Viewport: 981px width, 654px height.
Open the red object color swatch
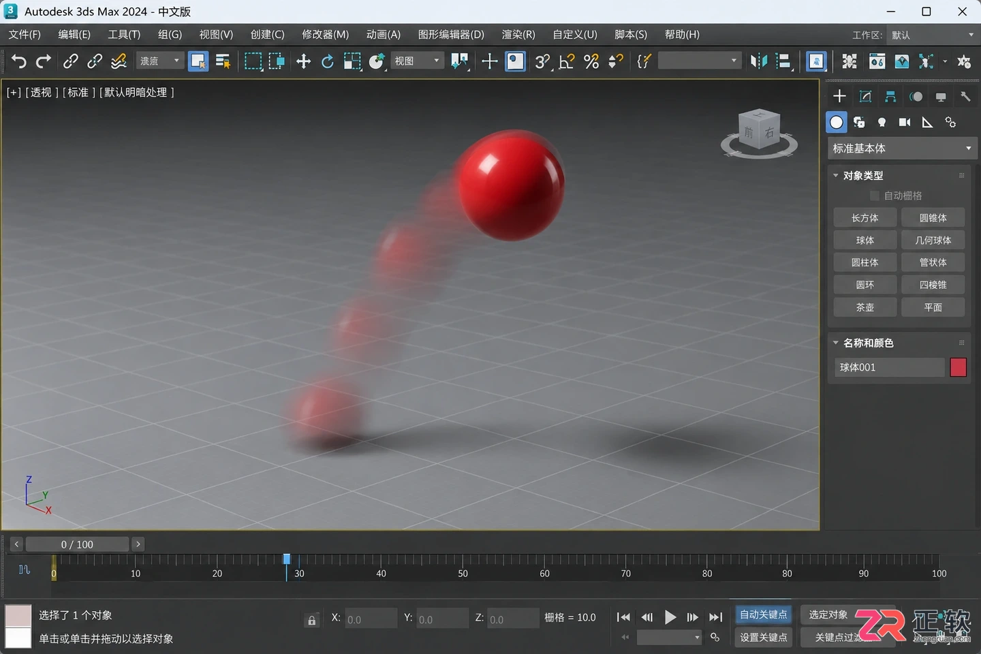point(959,367)
